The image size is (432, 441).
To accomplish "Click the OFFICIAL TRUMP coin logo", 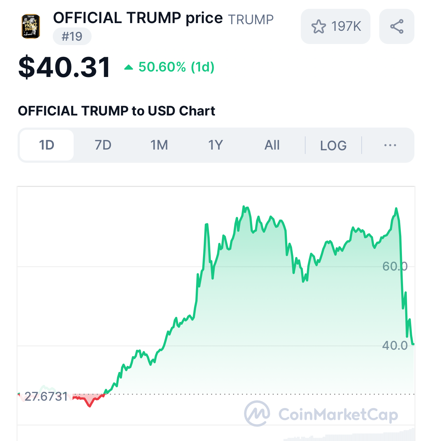I will [31, 26].
